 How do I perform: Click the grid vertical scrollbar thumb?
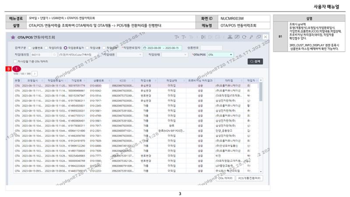tap(261, 91)
